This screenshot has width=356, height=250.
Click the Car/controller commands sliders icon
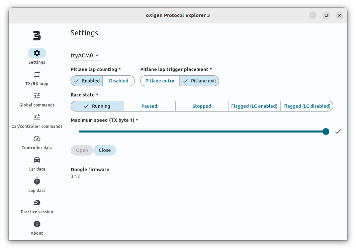tap(37, 117)
